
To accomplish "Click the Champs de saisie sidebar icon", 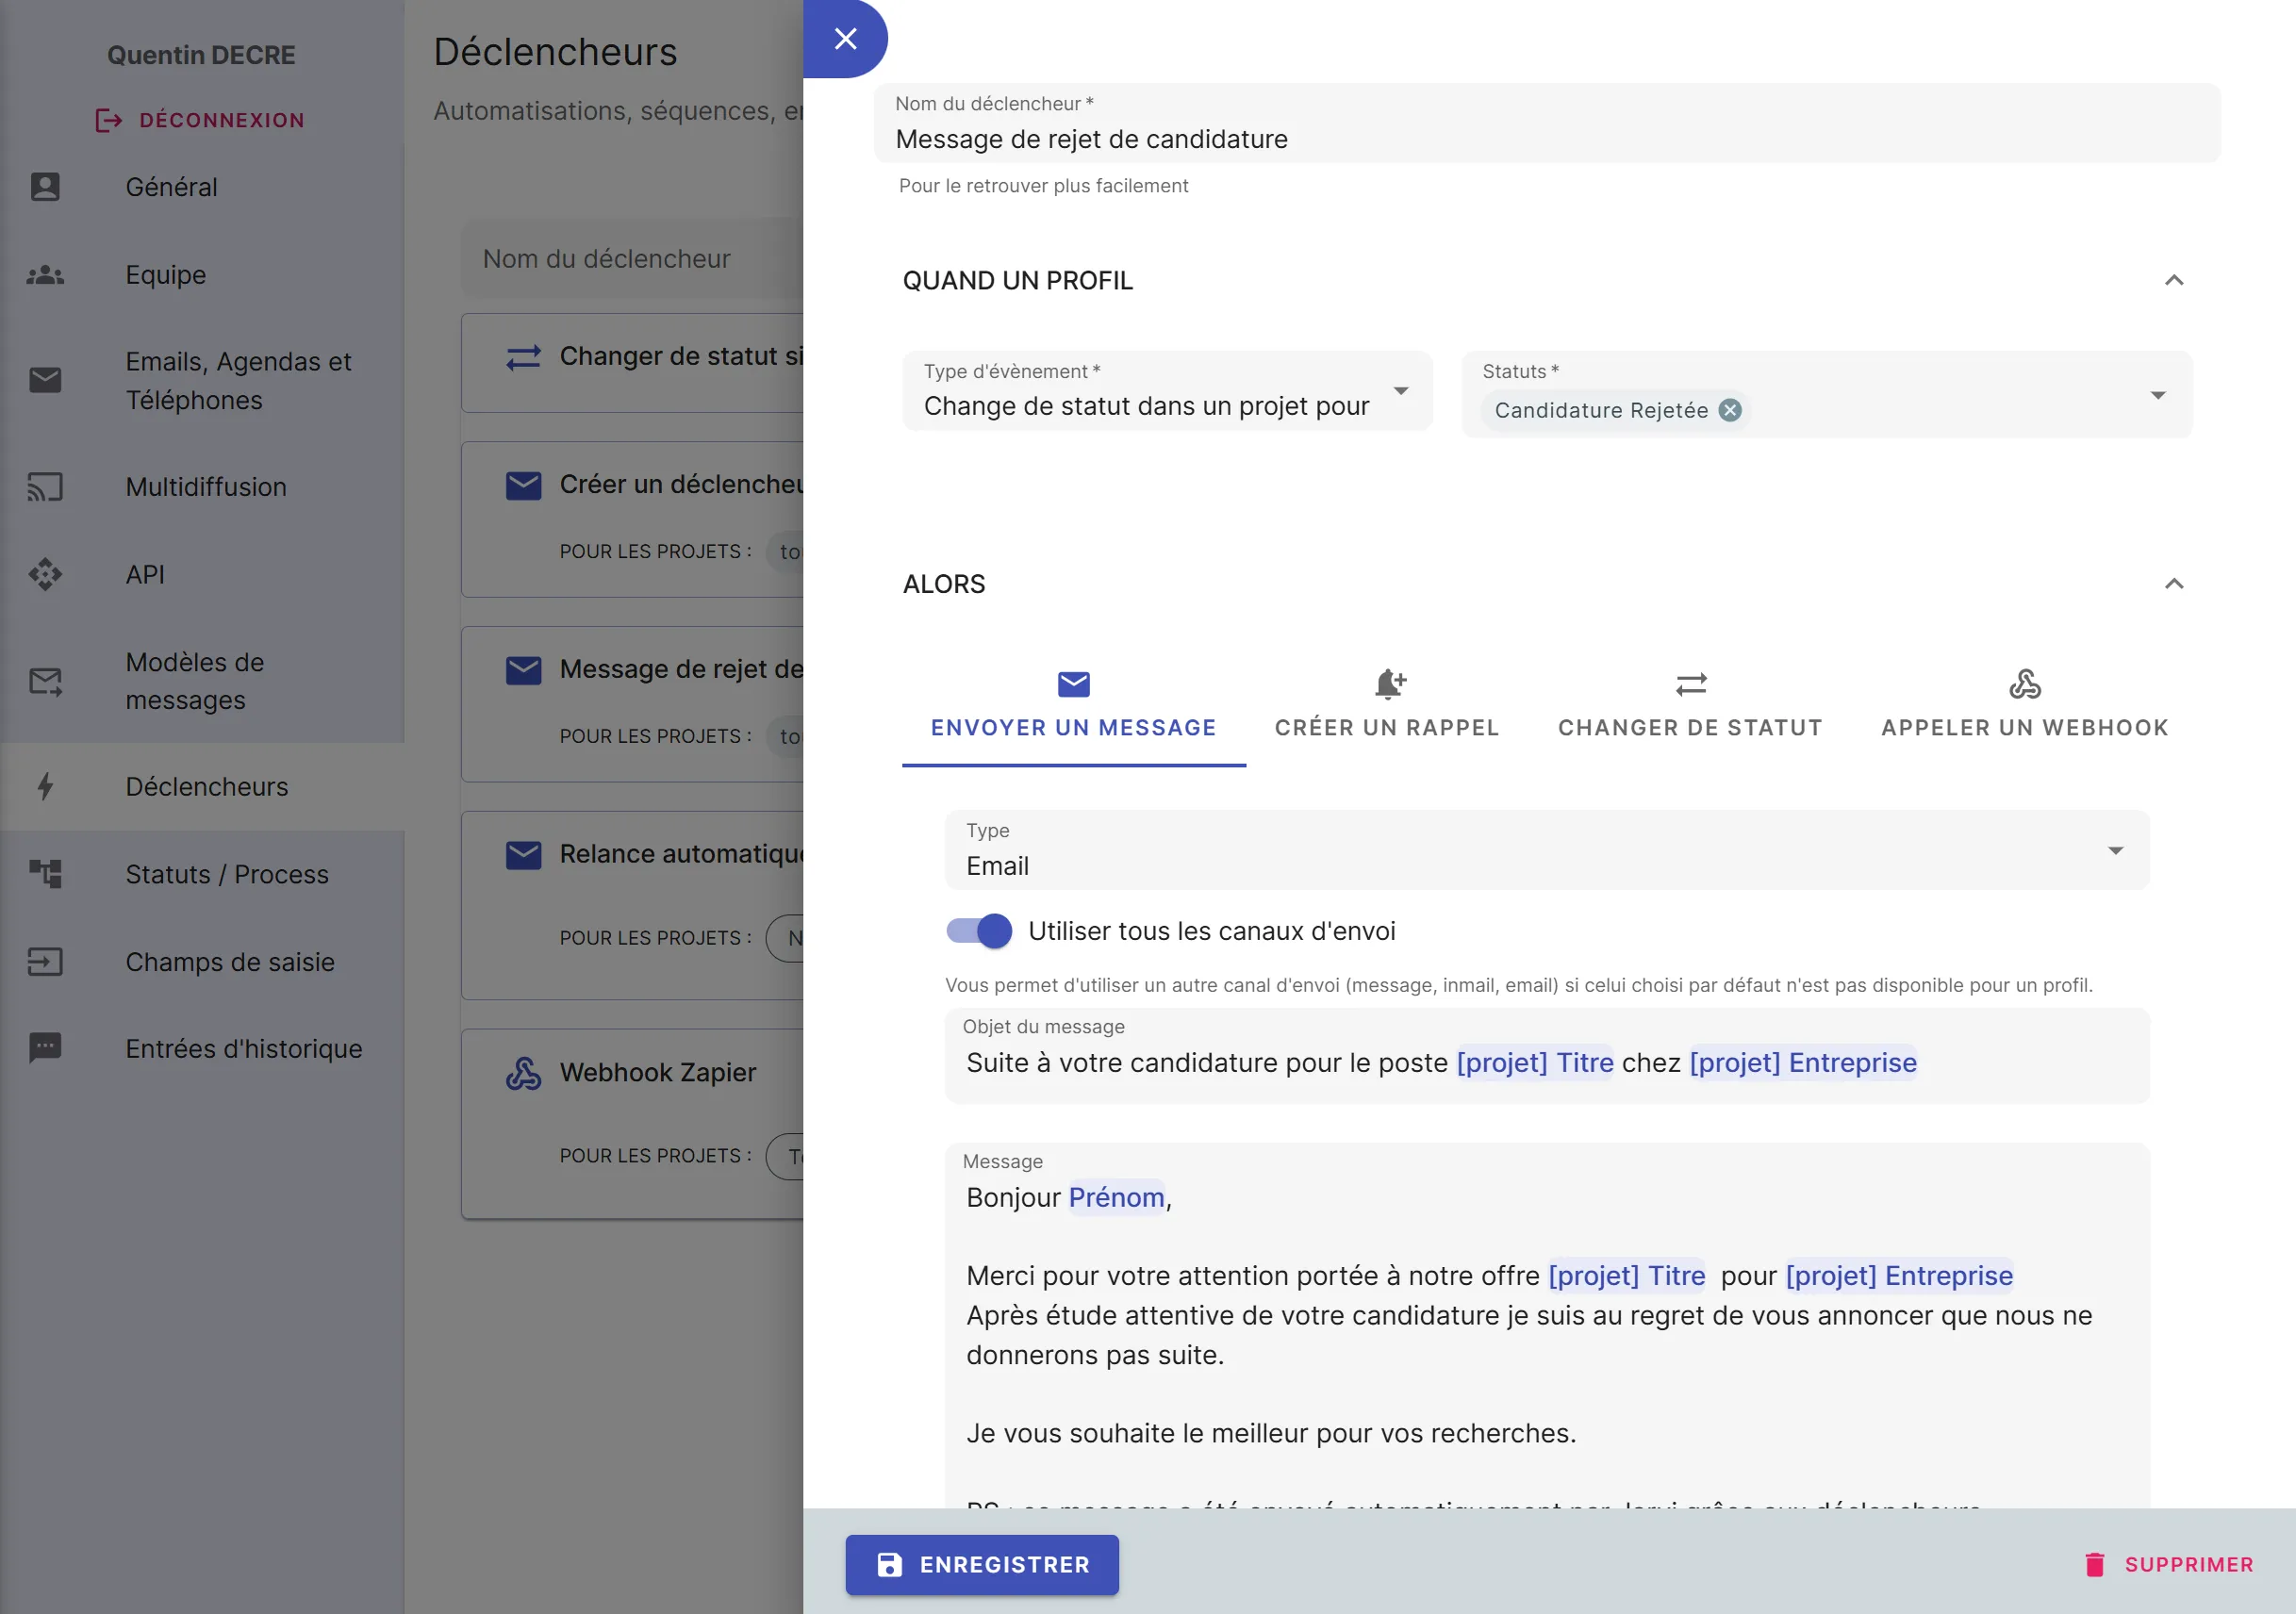I will pos(45,961).
